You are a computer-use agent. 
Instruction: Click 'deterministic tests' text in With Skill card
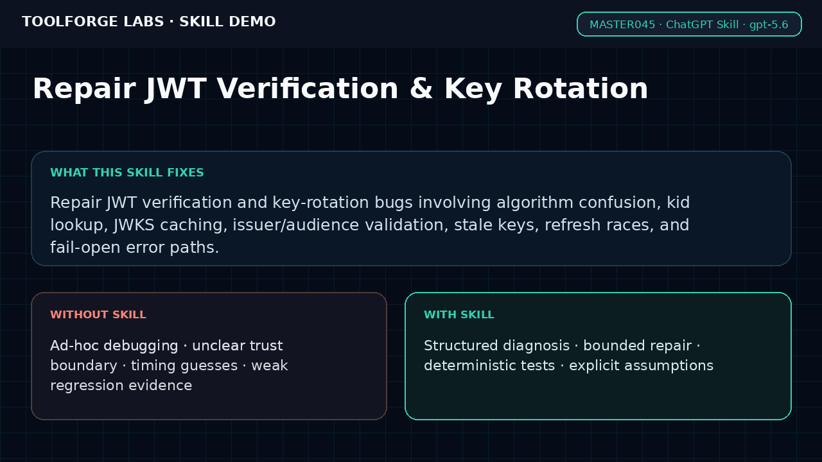click(x=489, y=366)
